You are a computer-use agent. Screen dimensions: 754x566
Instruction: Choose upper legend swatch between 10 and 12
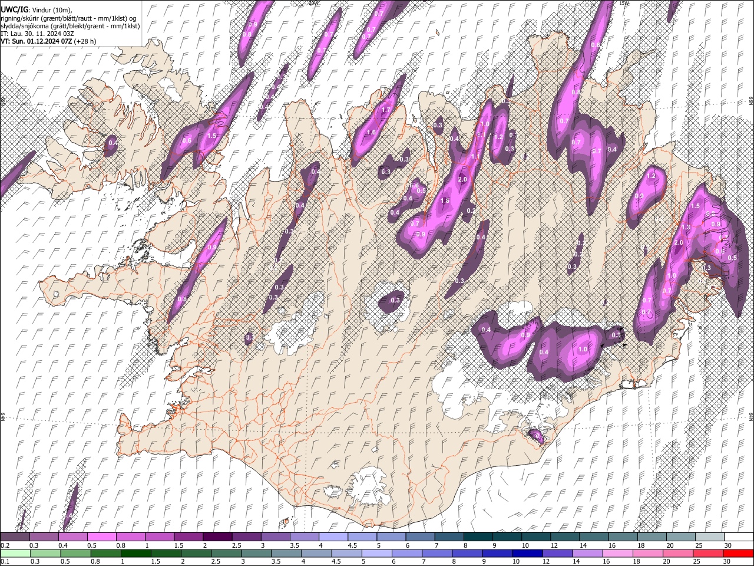[x=535, y=537]
